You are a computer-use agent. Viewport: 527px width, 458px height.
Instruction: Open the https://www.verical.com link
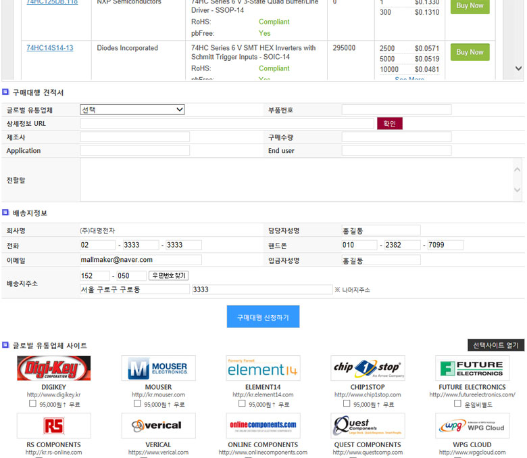[158, 453]
